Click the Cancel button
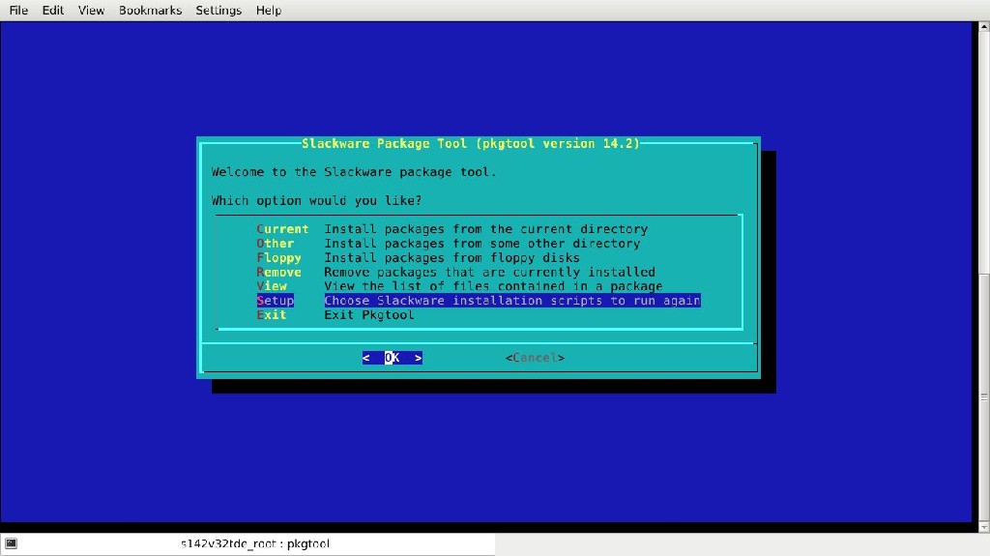The width and height of the screenshot is (990, 556). (535, 358)
